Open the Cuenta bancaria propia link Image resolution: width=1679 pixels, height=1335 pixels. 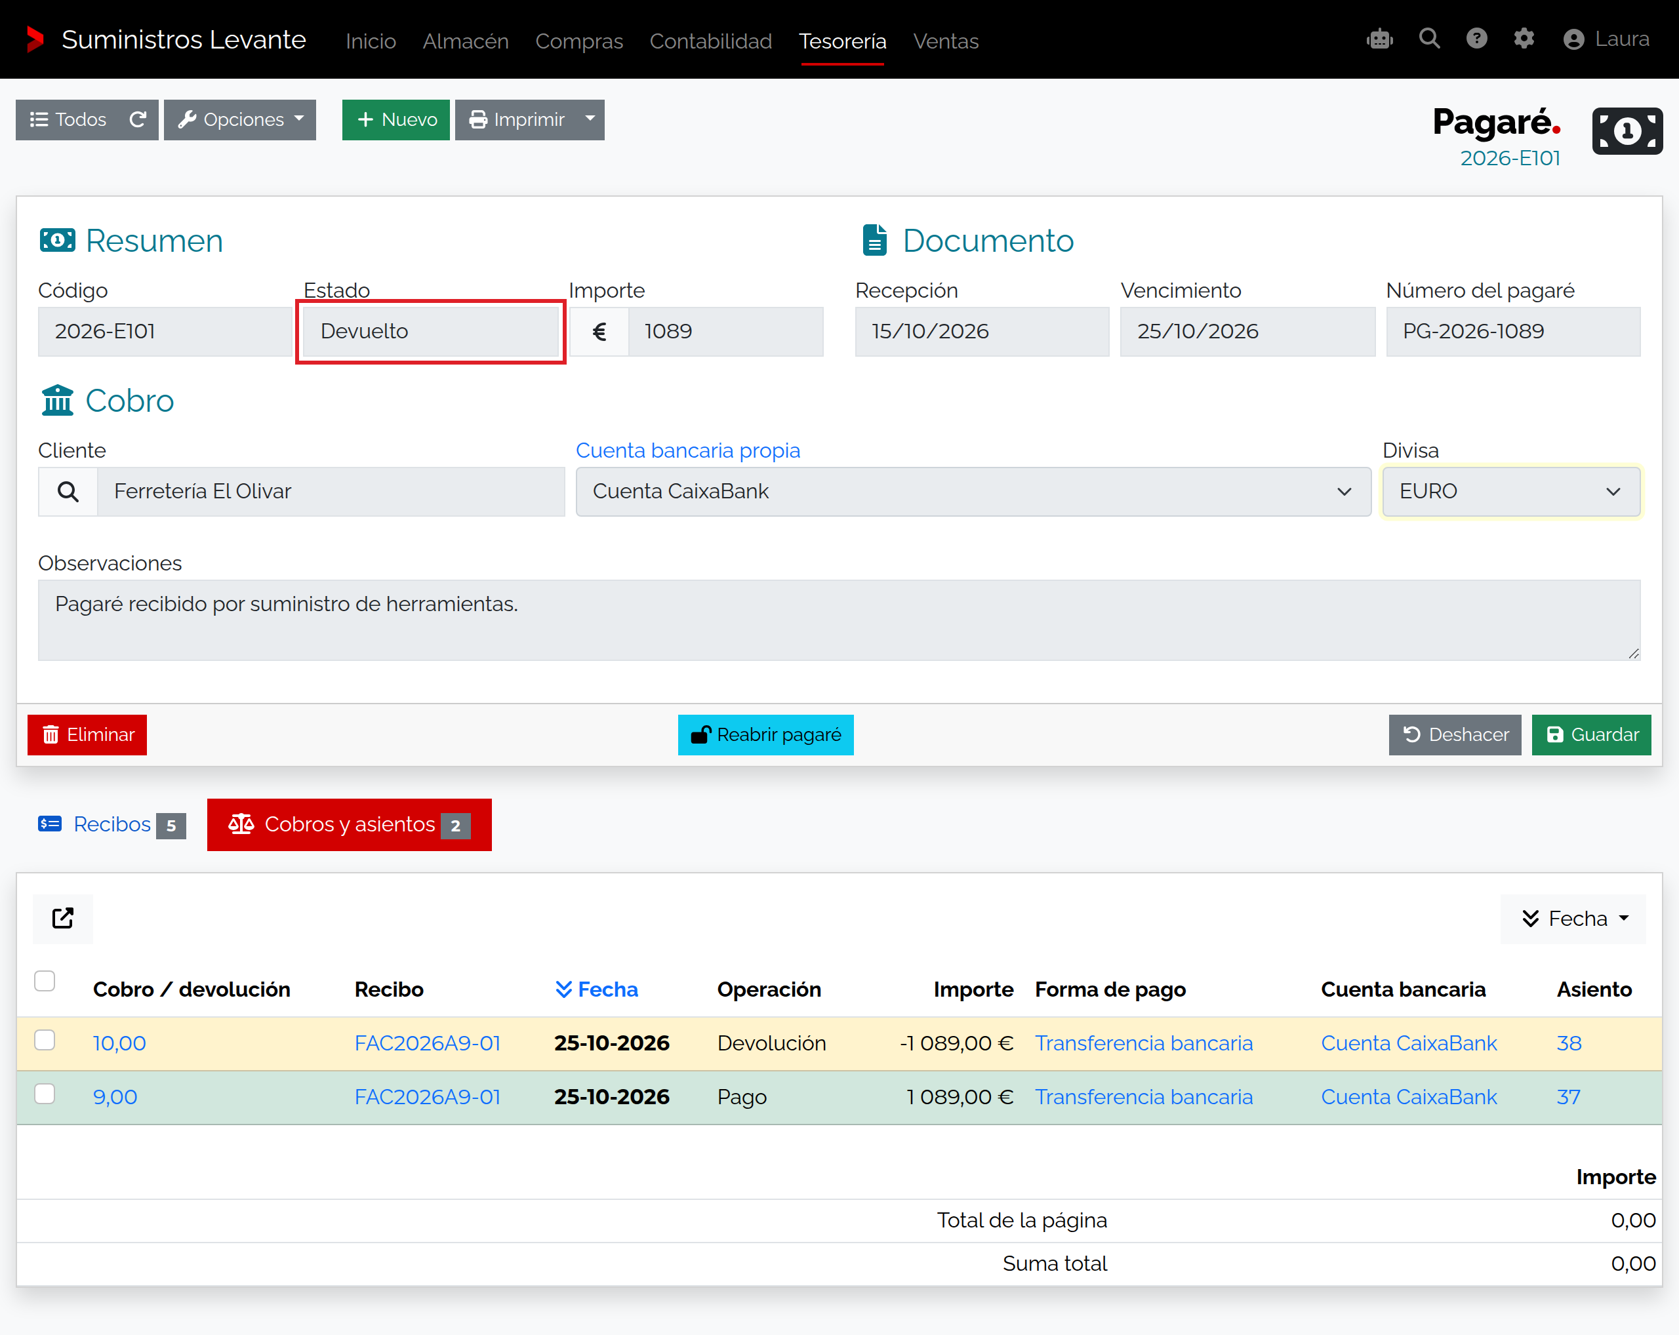click(x=687, y=450)
